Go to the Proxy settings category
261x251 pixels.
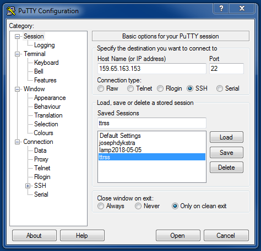click(x=41, y=159)
